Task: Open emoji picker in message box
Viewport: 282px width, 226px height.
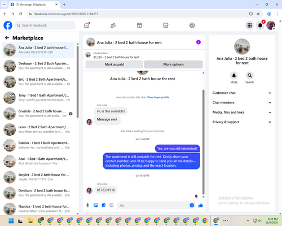Action: 192,205
